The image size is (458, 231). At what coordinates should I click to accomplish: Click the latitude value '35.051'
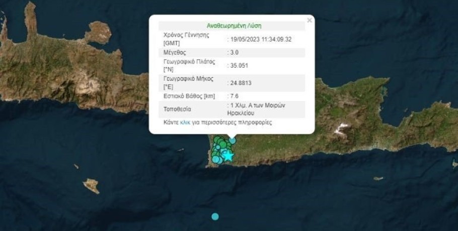[239, 66]
